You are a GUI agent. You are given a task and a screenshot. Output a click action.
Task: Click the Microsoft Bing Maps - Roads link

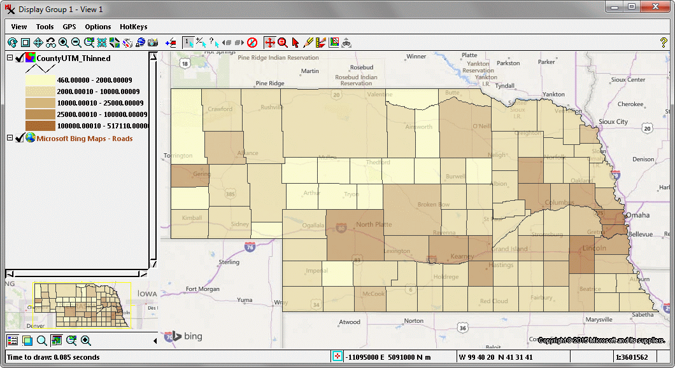(85, 139)
